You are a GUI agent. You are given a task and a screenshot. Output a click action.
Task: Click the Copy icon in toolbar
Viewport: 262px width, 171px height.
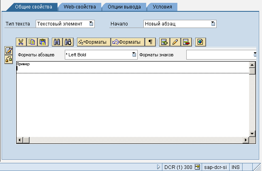pos(32,42)
